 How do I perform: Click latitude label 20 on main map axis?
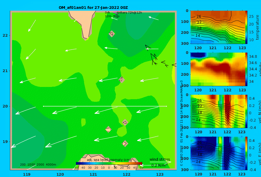(5, 106)
